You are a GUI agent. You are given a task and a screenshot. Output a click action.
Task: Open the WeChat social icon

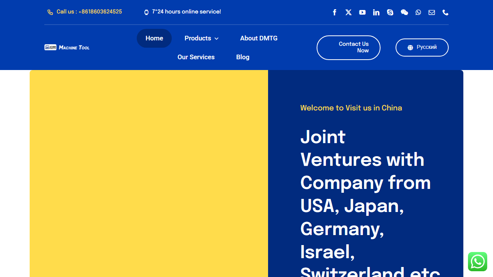(404, 12)
